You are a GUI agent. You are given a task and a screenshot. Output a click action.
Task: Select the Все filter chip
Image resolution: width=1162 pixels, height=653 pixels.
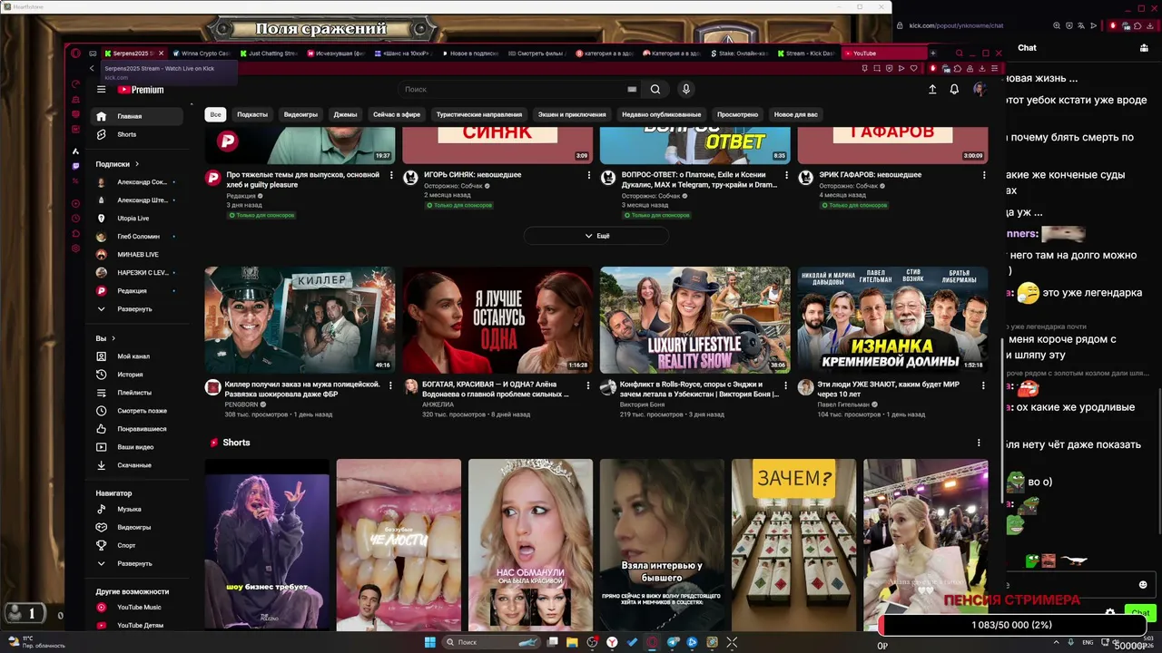click(215, 114)
